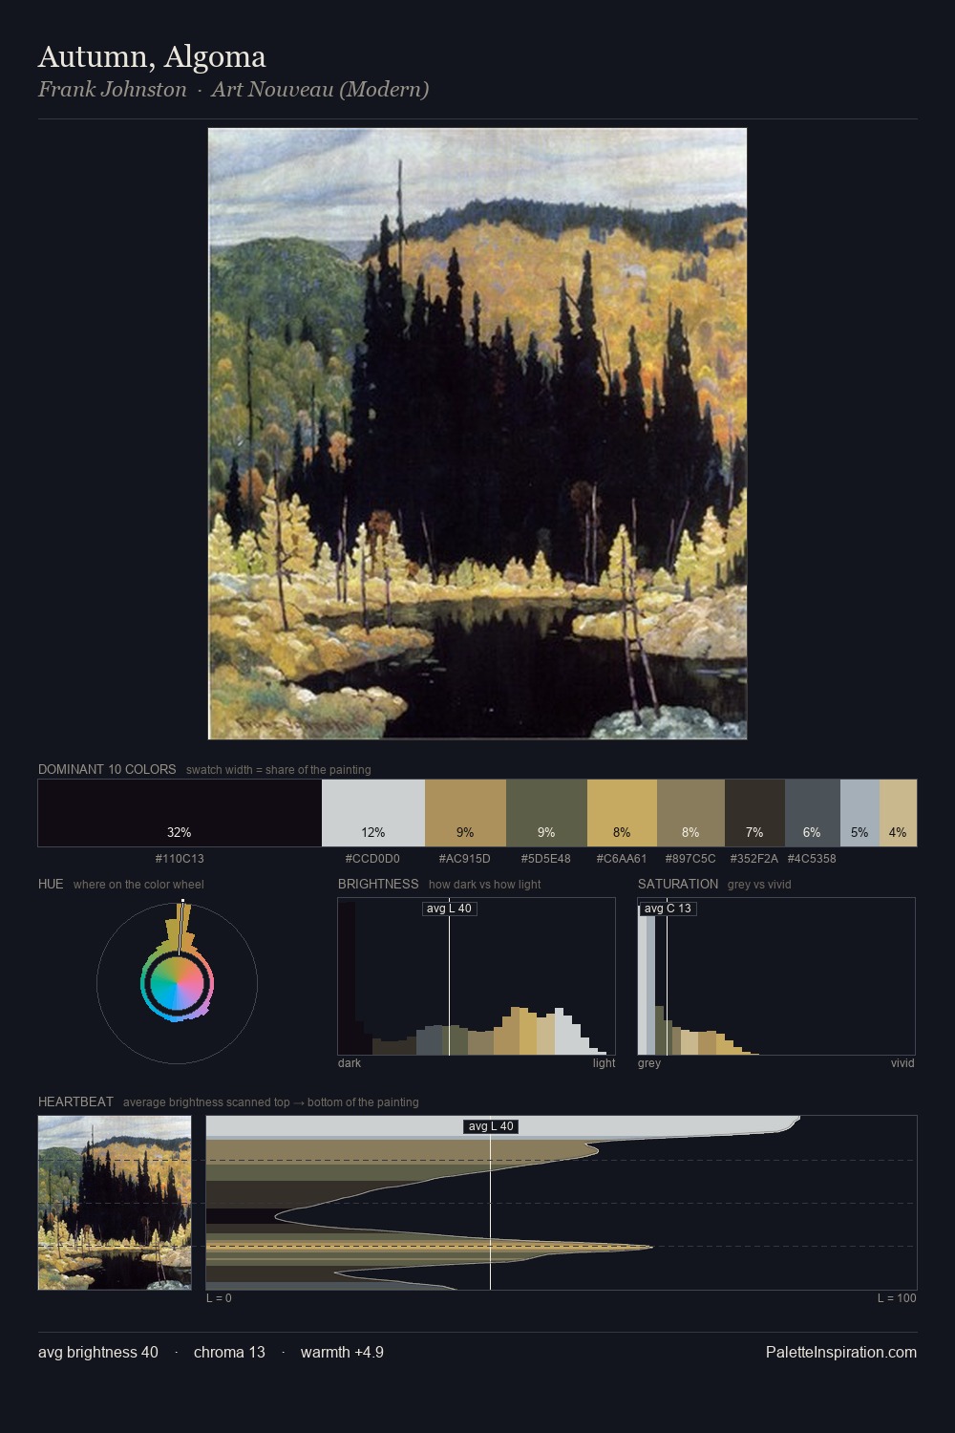This screenshot has height=1433, width=955.
Task: Click the "vivid" axis label
Action: pos(902,1063)
